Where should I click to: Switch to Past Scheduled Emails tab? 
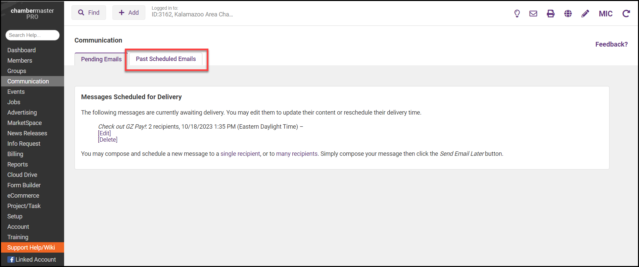click(166, 59)
